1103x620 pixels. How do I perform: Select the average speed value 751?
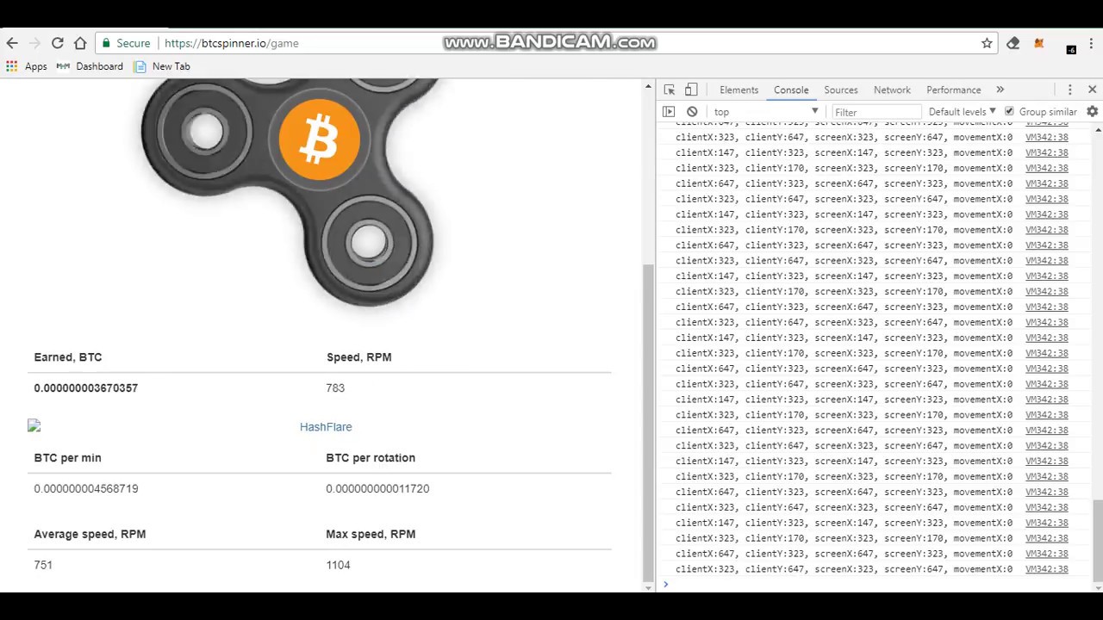pyautogui.click(x=43, y=566)
